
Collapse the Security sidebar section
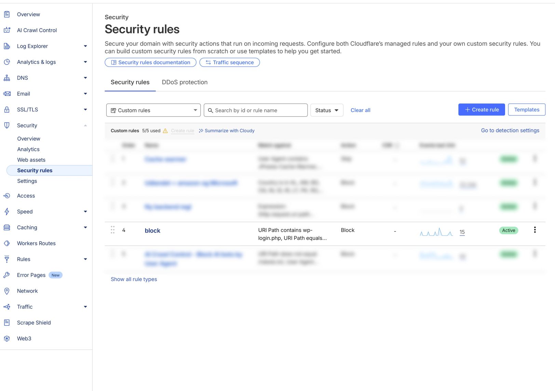[x=85, y=125]
